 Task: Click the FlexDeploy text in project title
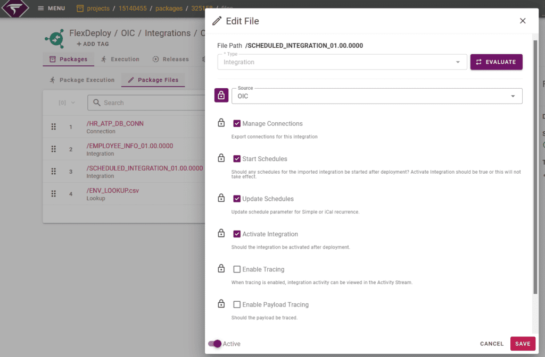[90, 33]
